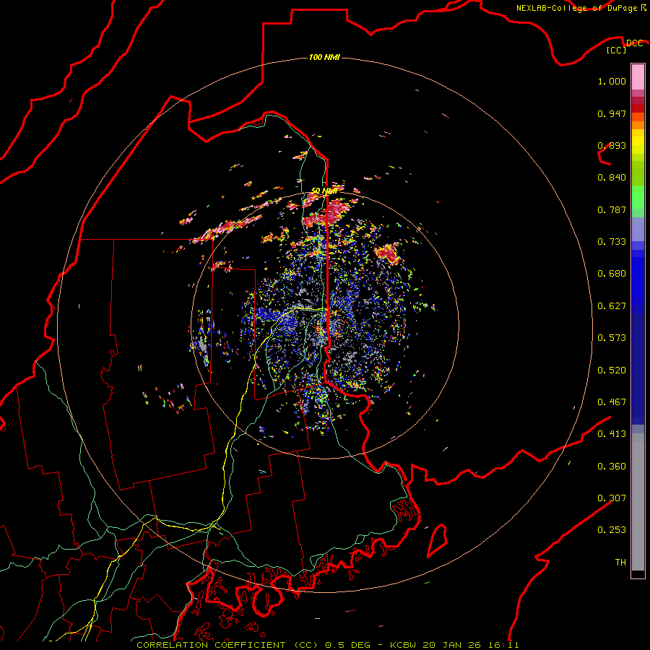Click the pink segment of the color bar
The width and height of the screenshot is (650, 650).
[638, 77]
